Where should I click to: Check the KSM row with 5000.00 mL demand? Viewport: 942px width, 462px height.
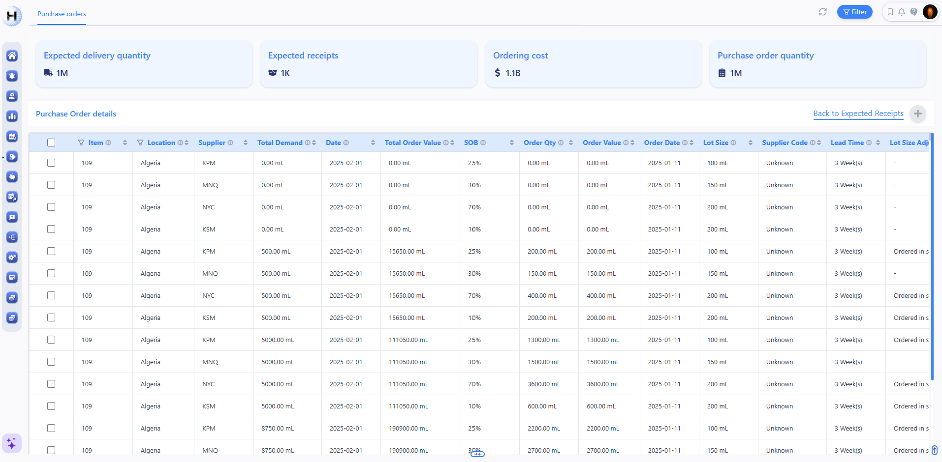[51, 406]
